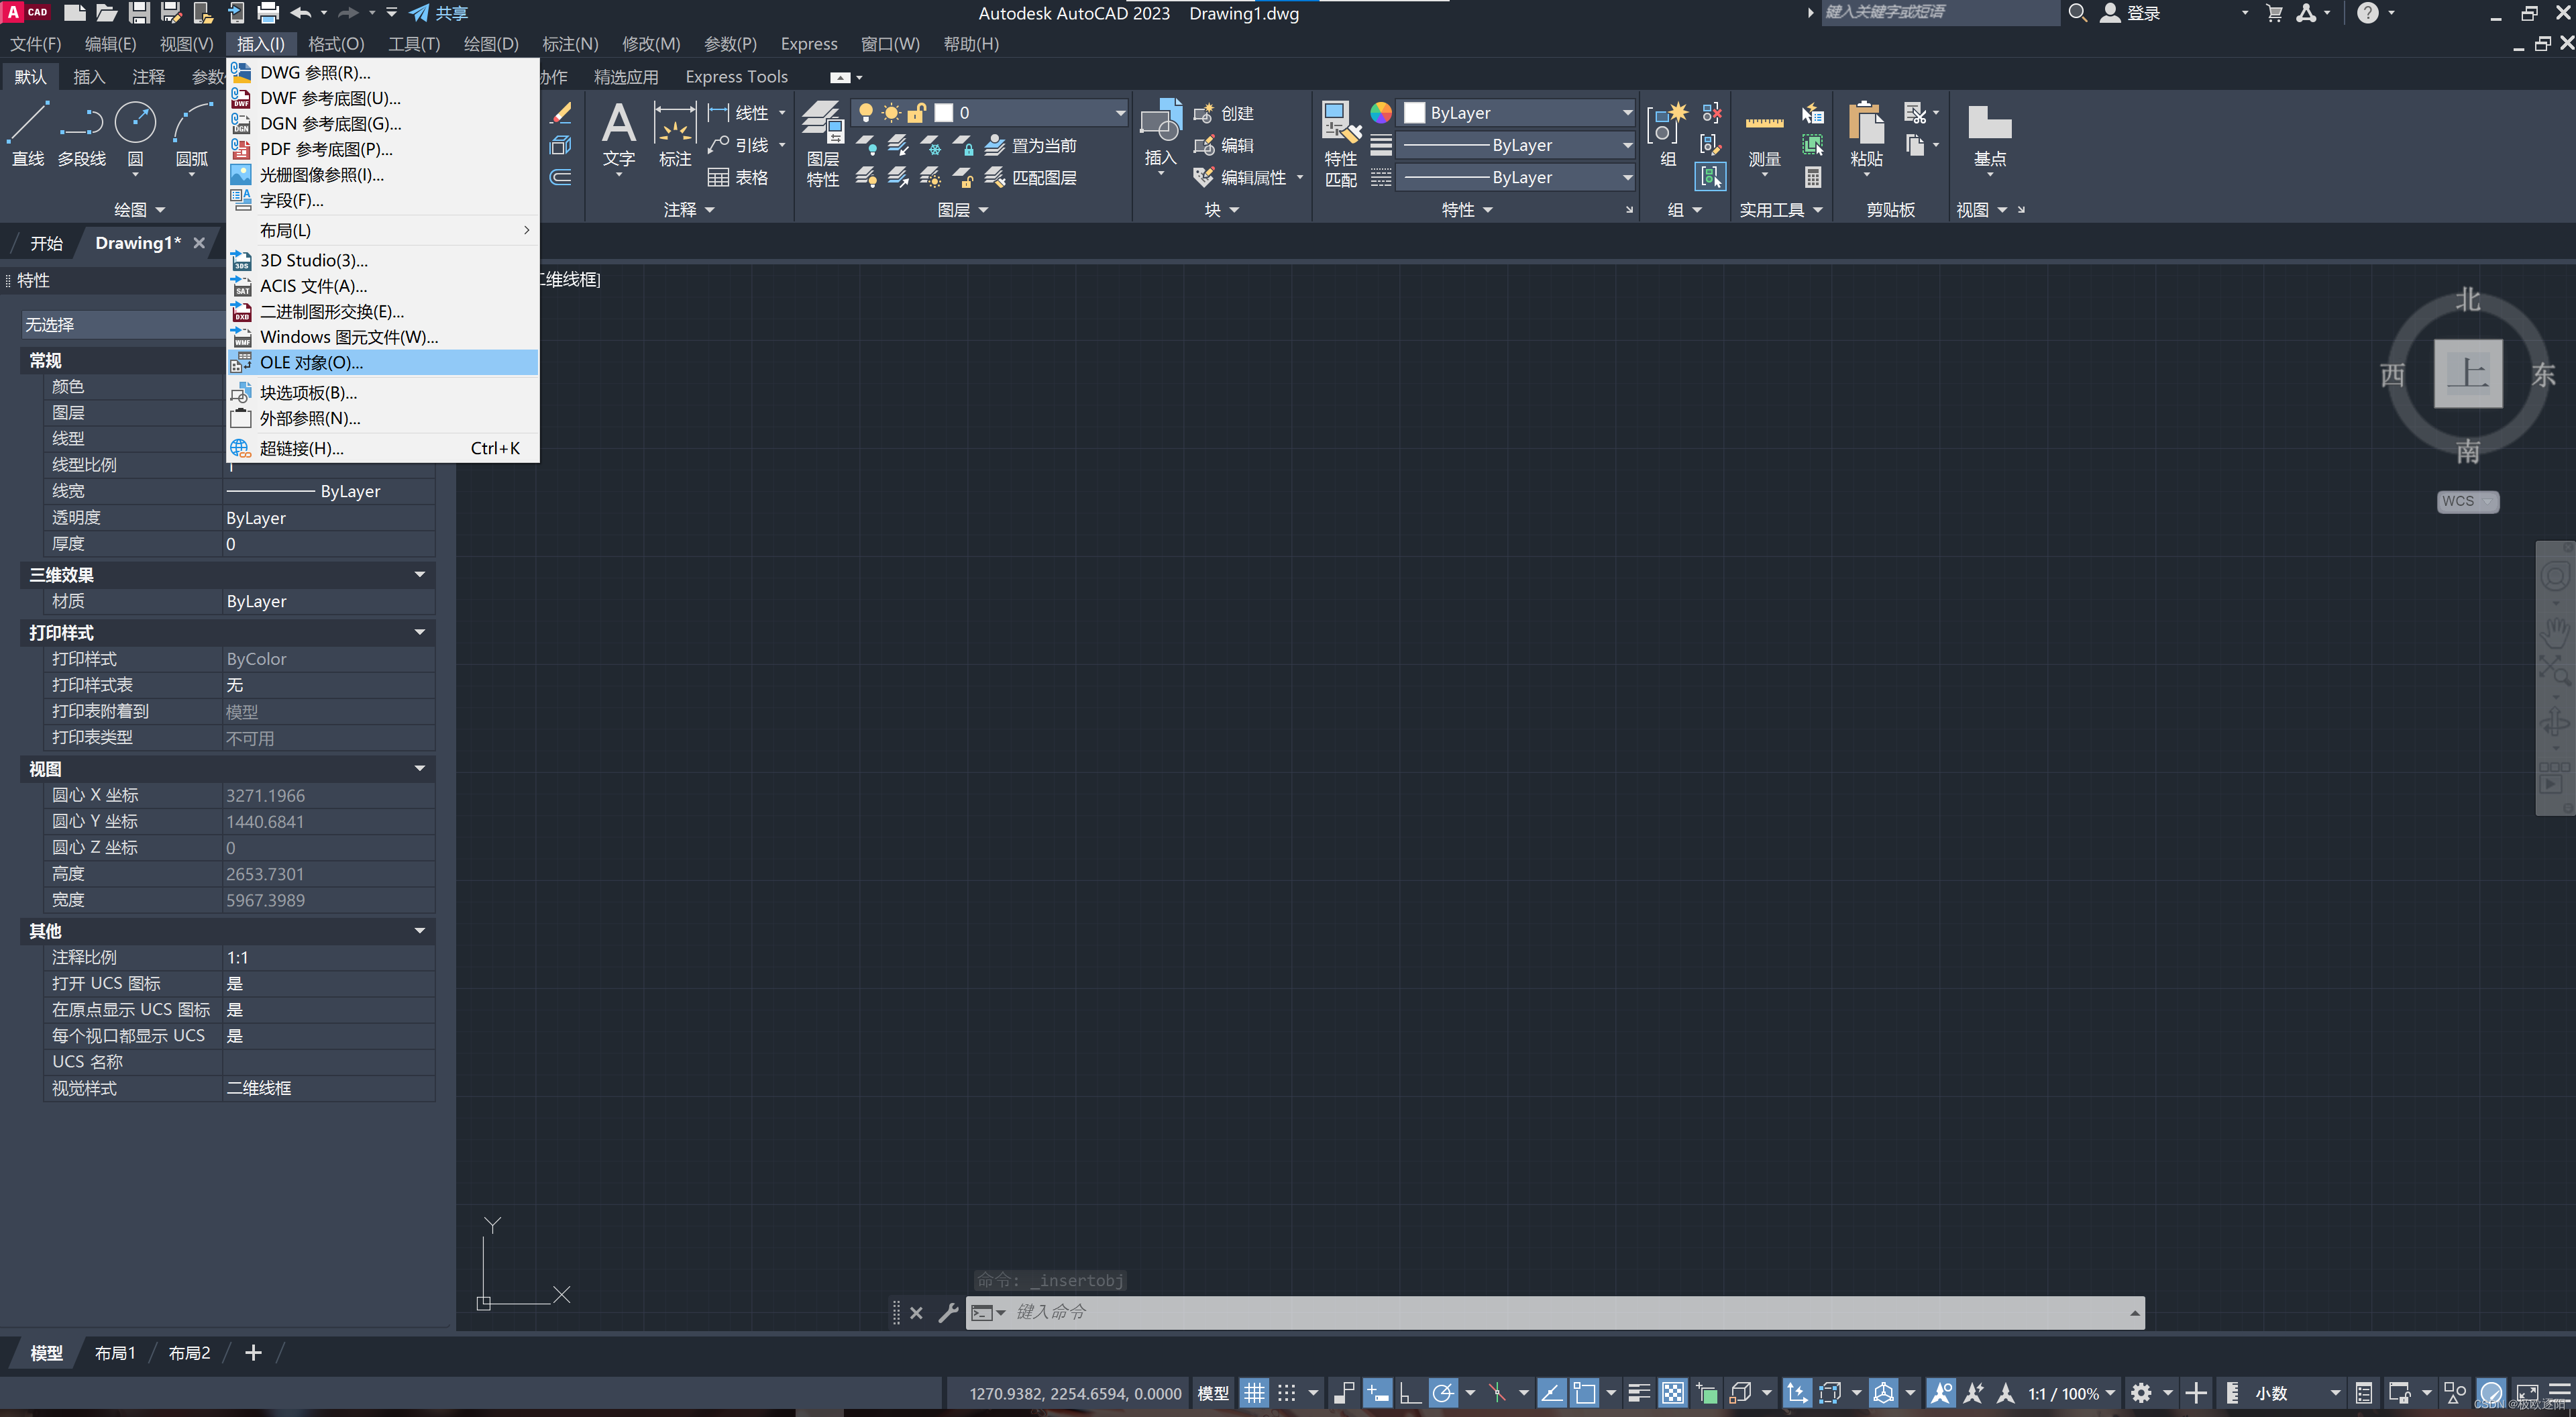Click the 共享 (Share) button

440,13
